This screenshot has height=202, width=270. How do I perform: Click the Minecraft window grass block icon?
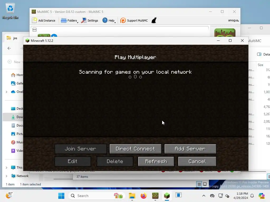click(27, 41)
